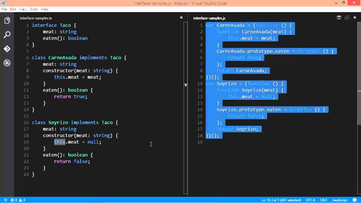Click the VS Code logo in title bar

(3, 3)
